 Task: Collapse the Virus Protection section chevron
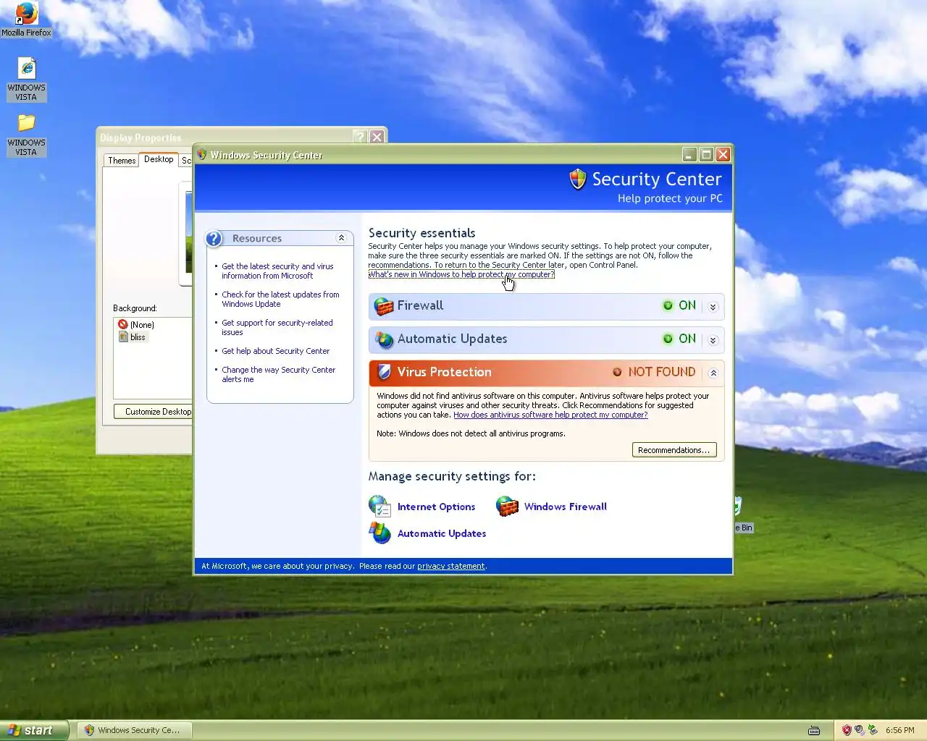[713, 373]
